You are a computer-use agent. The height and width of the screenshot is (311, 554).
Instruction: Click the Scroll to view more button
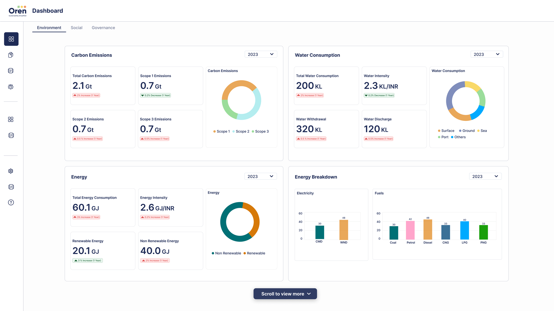click(x=285, y=294)
